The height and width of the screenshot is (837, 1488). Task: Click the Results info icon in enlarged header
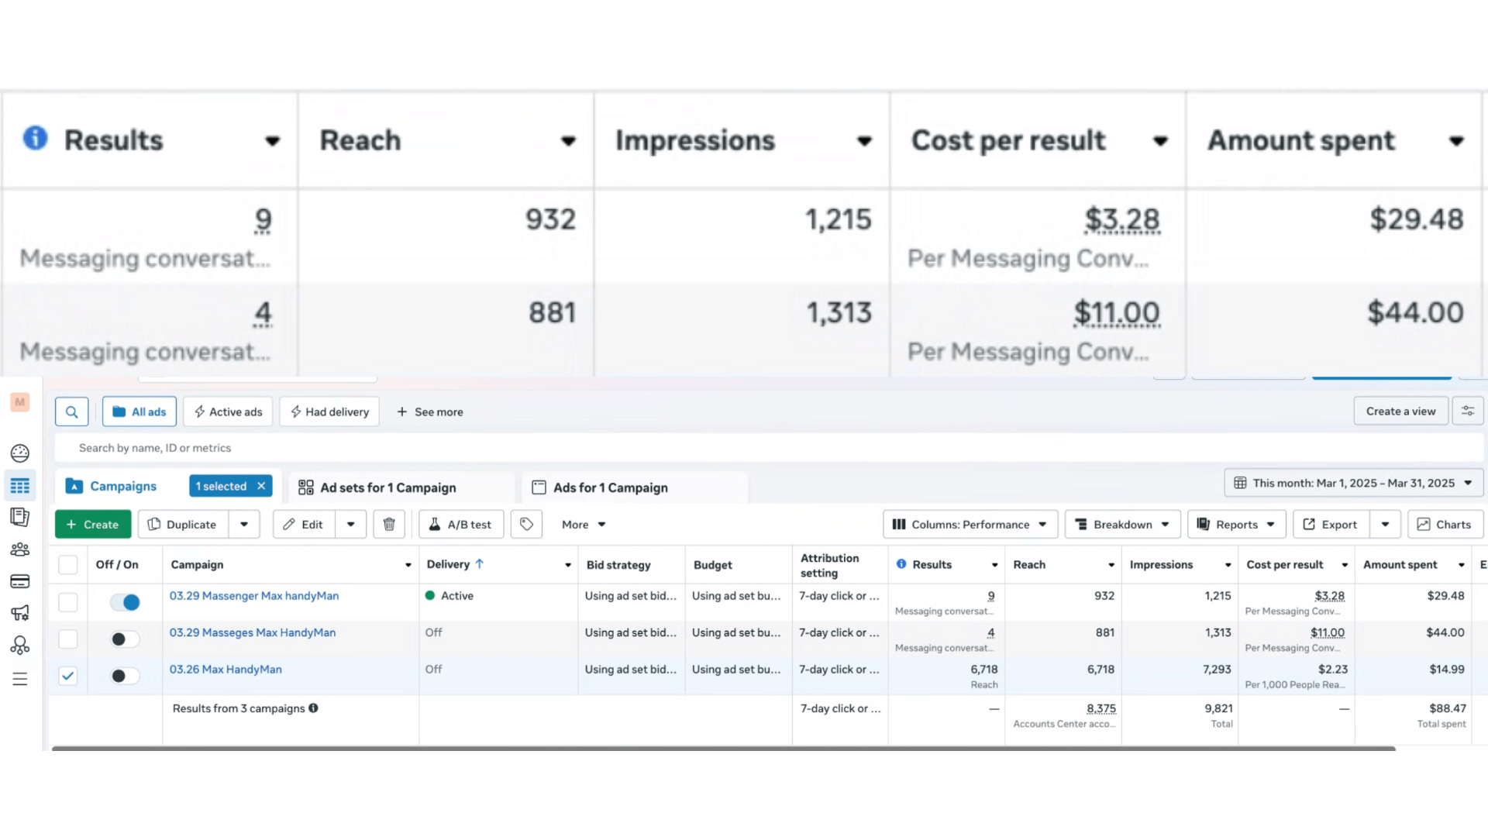[36, 138]
